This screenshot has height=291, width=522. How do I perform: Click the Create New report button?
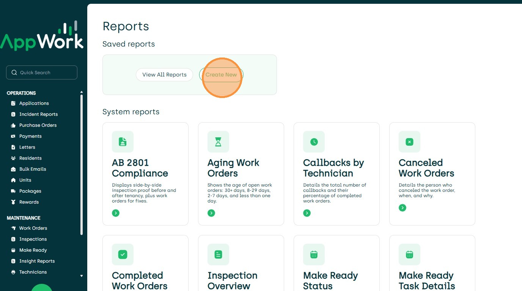(x=221, y=75)
